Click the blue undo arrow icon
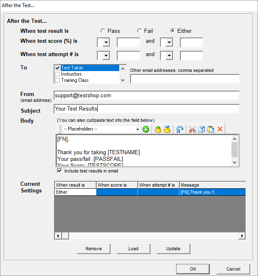Viewport: 258px width, 276px height. (180, 129)
